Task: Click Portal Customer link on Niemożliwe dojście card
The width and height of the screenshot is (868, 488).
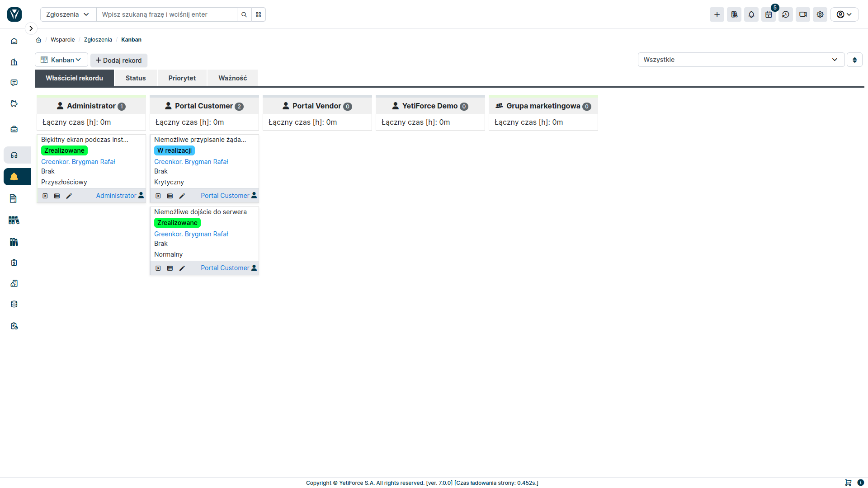Action: pos(225,268)
